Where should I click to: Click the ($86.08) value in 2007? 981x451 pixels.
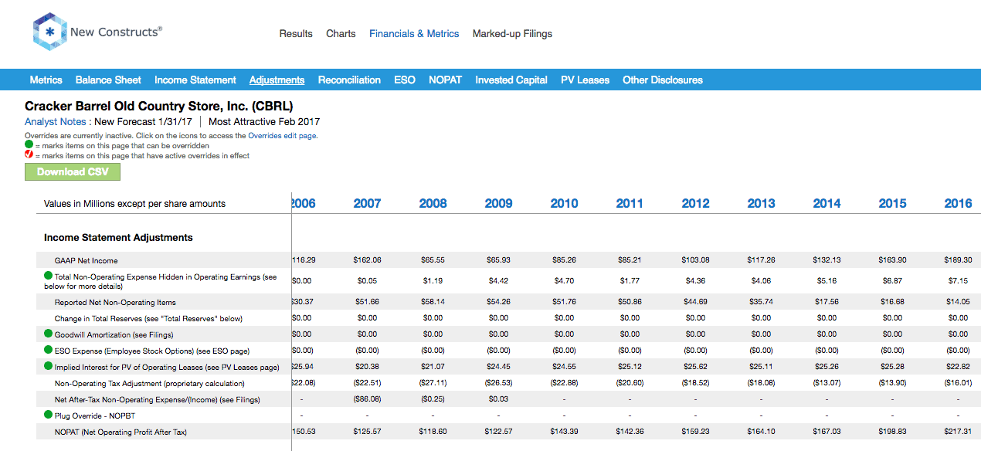click(367, 399)
